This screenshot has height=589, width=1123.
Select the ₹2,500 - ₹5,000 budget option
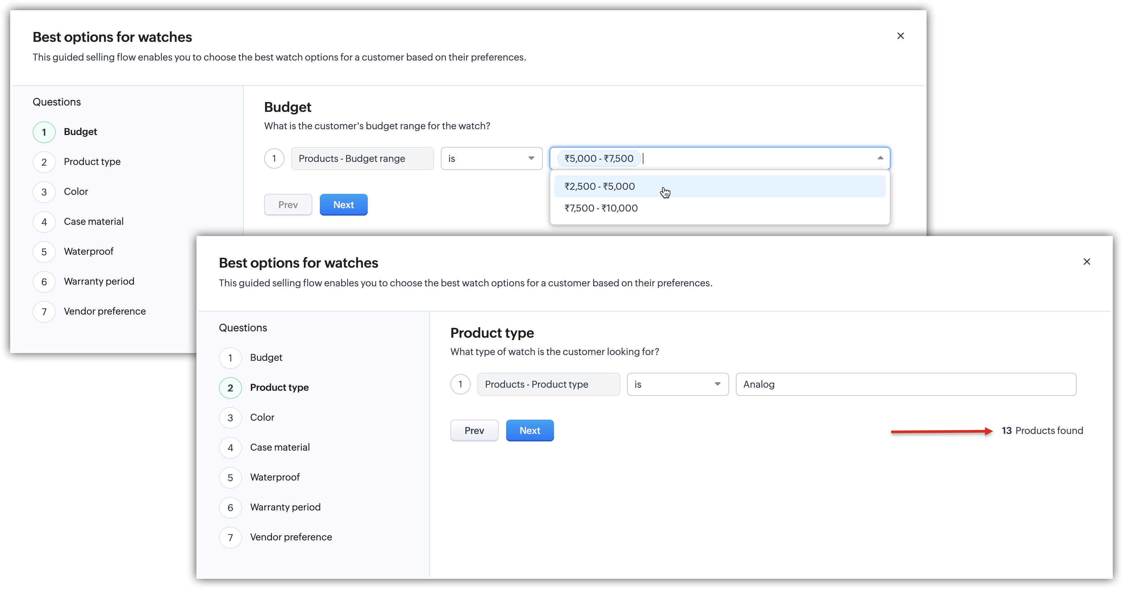(600, 186)
